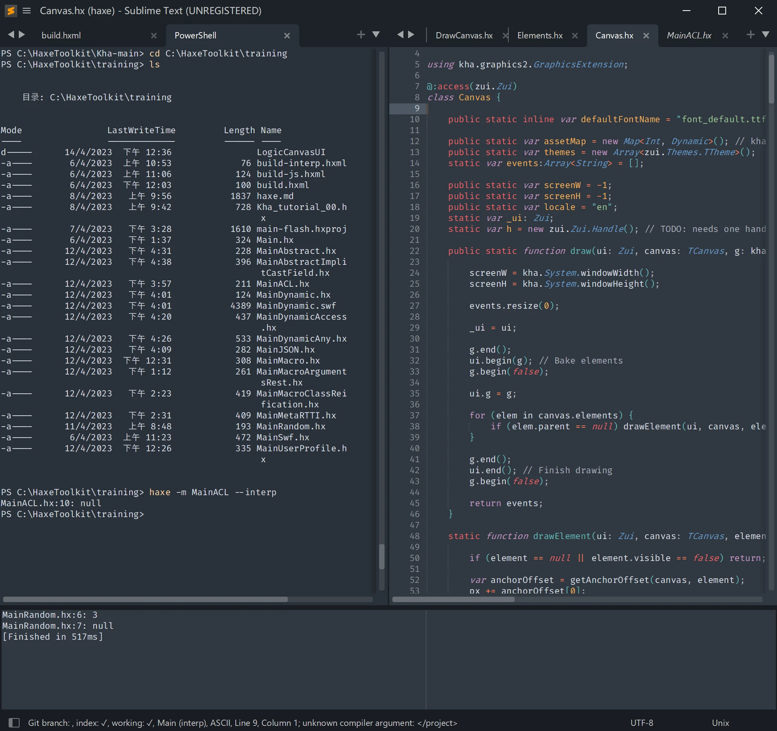The image size is (777, 731).
Task: Switch to MainACL.hx tab
Action: point(689,35)
